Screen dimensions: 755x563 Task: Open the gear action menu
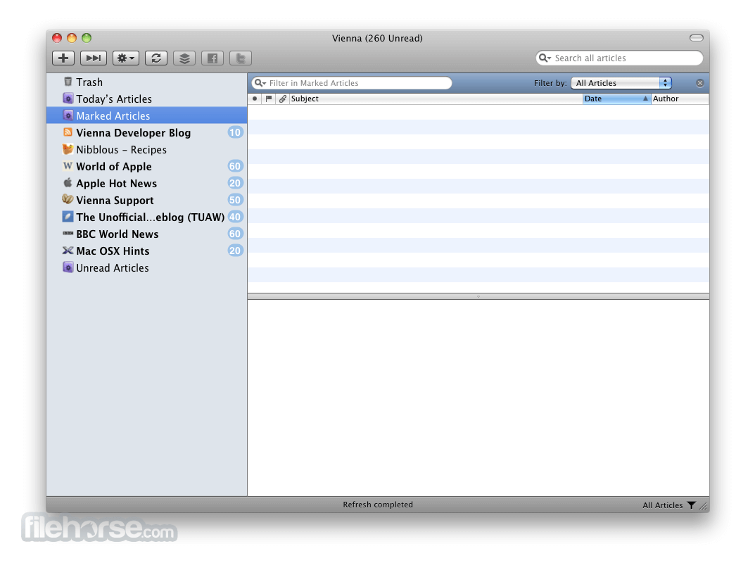[x=126, y=58]
